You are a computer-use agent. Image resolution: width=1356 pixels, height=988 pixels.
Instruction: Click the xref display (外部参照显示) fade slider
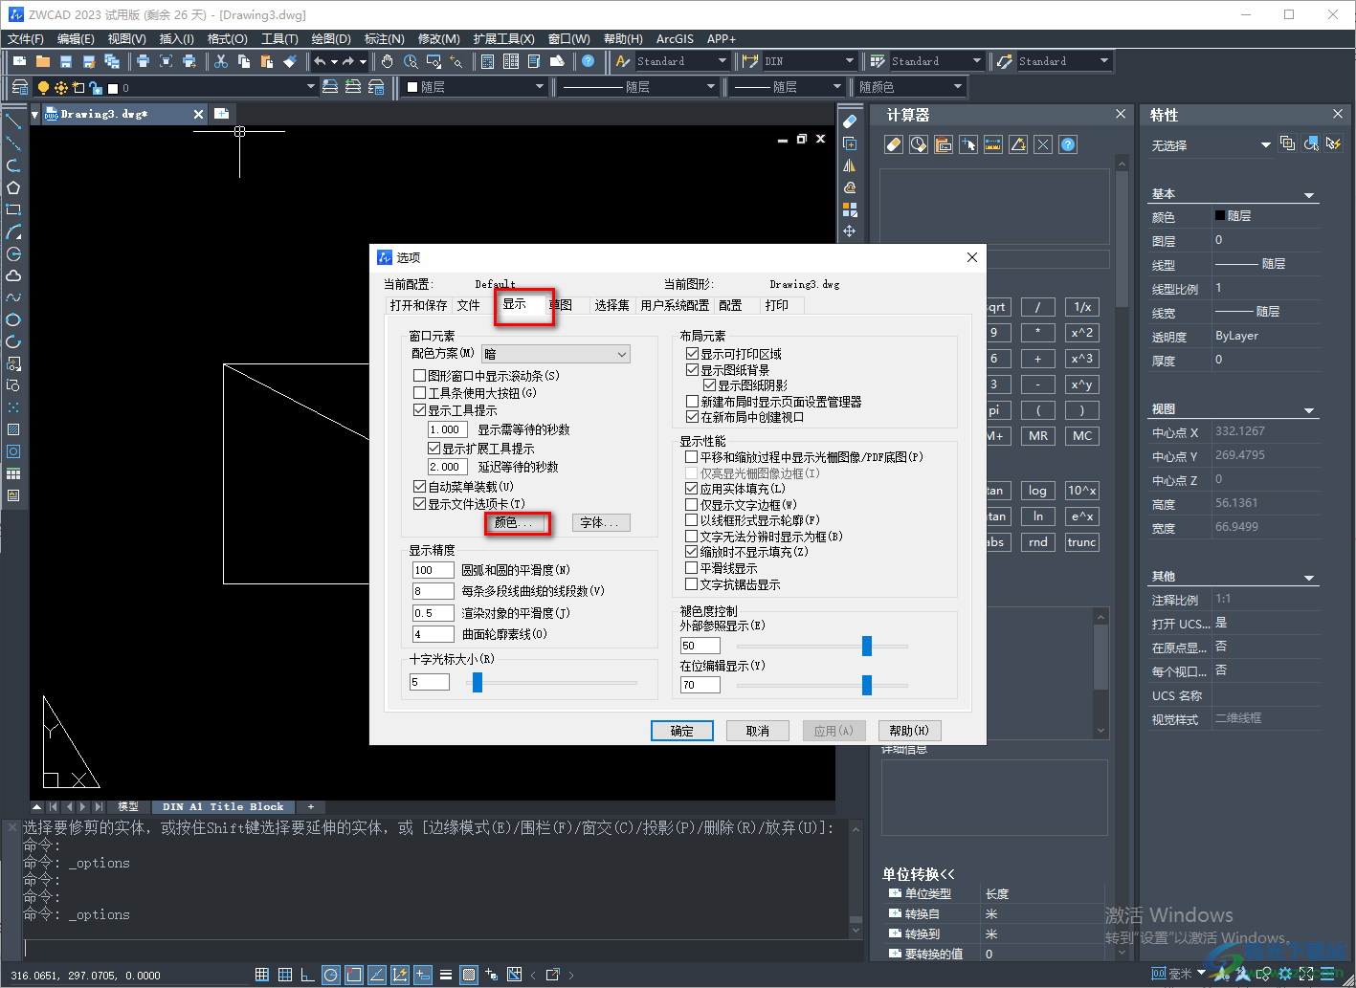click(x=867, y=646)
